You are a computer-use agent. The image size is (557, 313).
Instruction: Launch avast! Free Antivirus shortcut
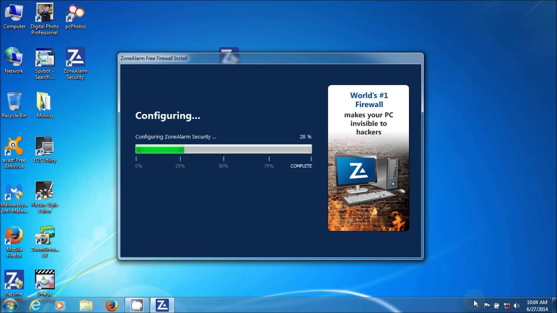(14, 150)
